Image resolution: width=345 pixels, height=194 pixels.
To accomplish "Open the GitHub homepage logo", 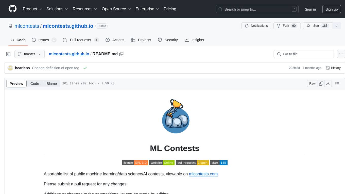I will (13, 9).
